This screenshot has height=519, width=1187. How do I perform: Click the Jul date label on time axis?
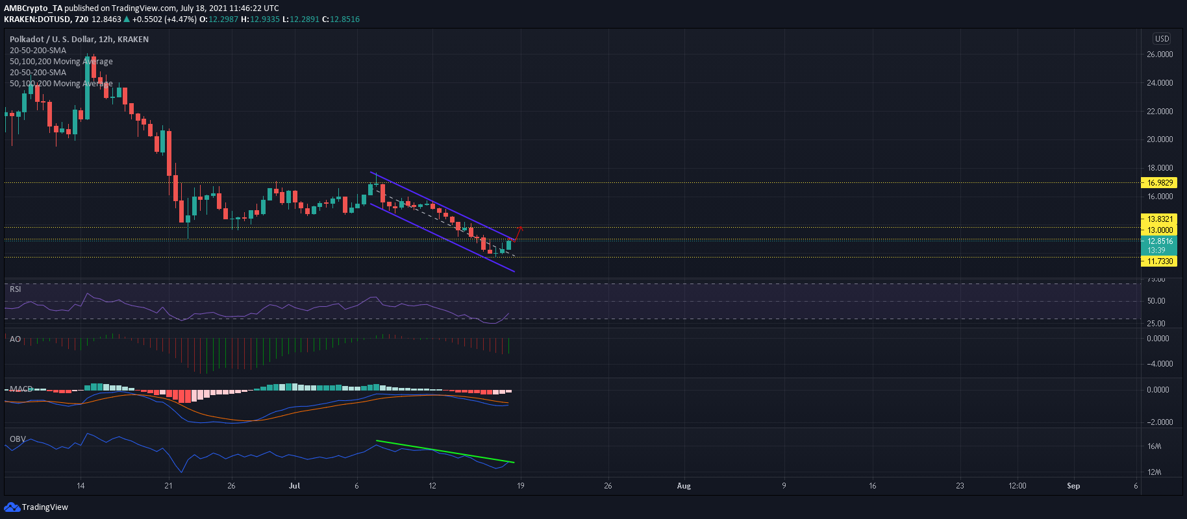coord(295,486)
